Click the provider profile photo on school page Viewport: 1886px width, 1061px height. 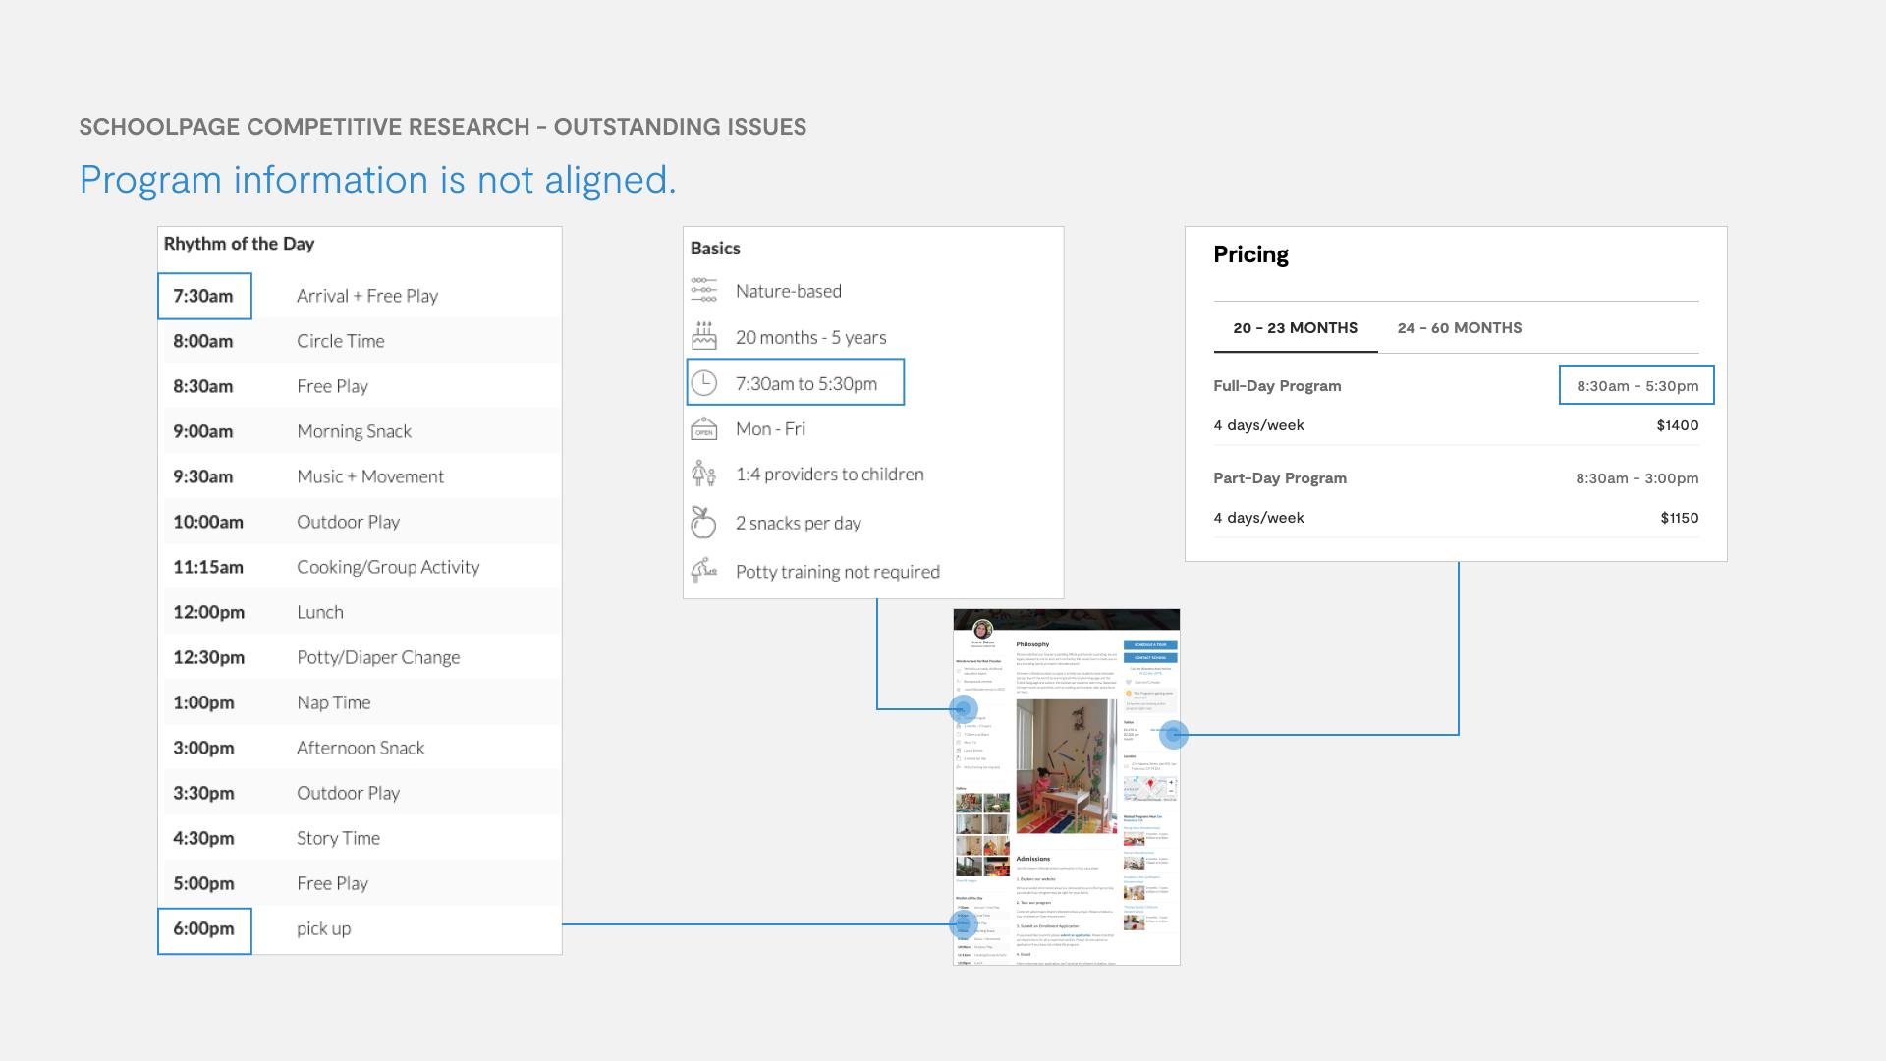pos(982,630)
